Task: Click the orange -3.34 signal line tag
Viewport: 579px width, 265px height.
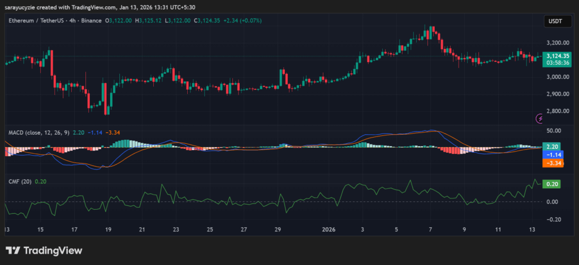Action: (x=551, y=163)
